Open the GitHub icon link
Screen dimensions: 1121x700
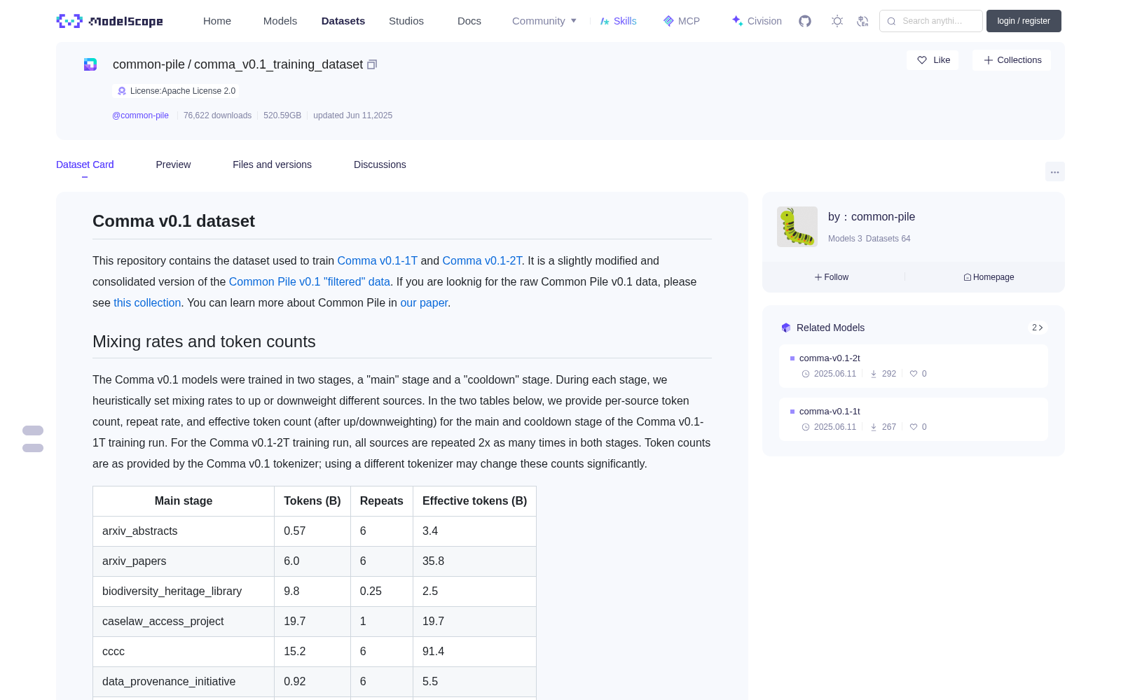pyautogui.click(x=805, y=21)
